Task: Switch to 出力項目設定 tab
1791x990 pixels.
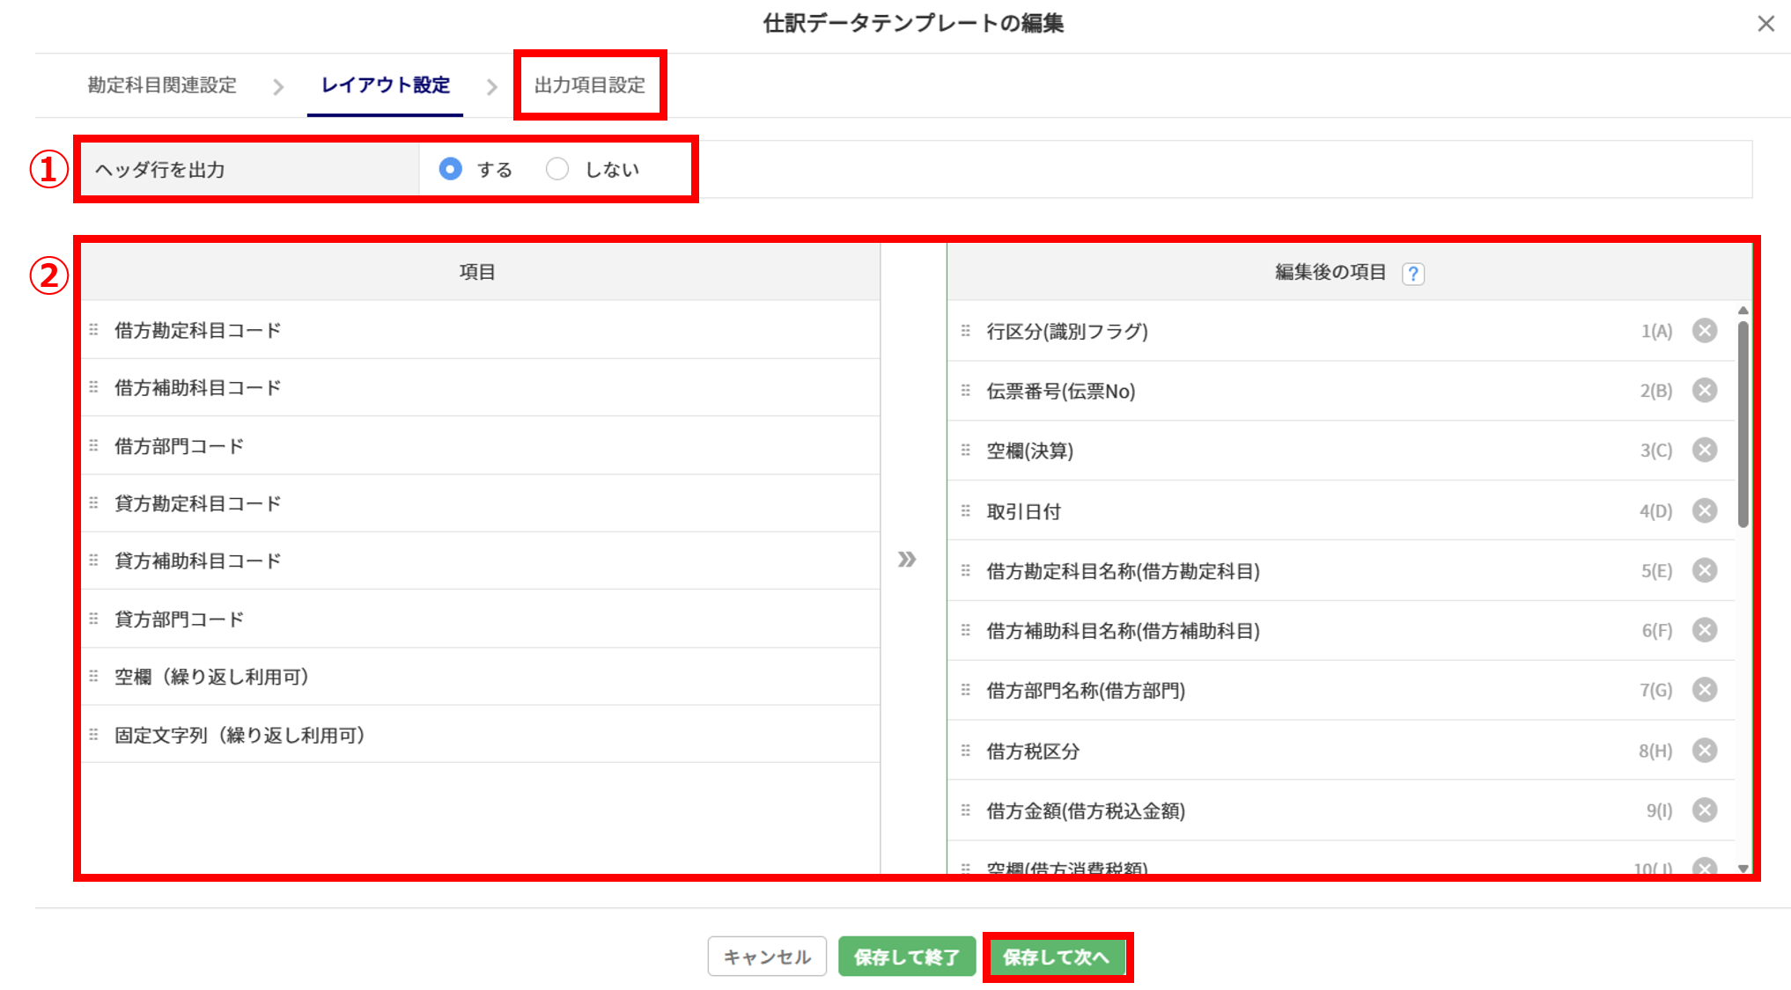Action: pos(590,85)
